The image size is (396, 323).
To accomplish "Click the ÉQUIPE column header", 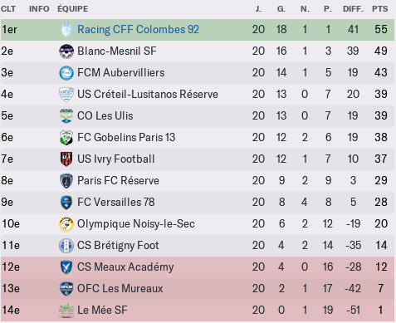I will click(x=72, y=9).
